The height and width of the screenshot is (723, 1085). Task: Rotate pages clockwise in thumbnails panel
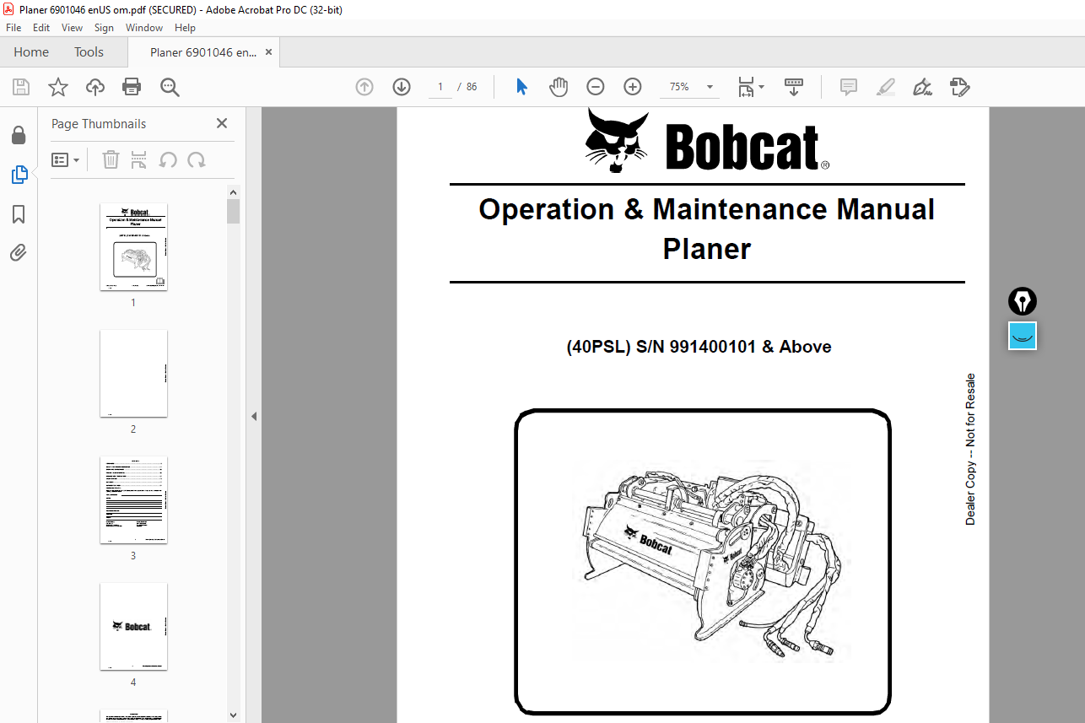tap(197, 159)
